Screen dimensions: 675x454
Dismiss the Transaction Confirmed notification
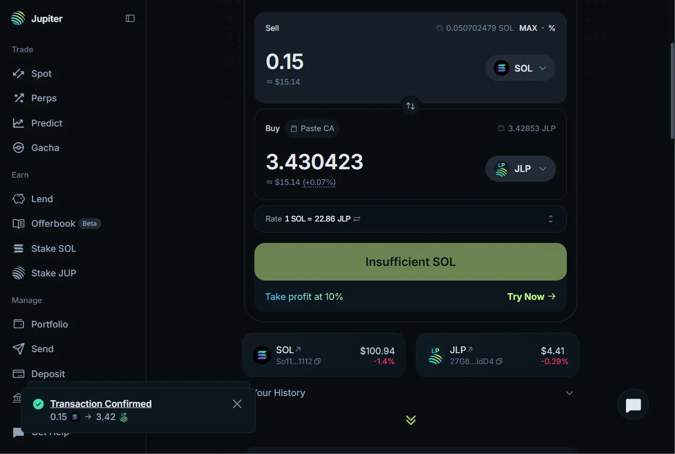pyautogui.click(x=237, y=404)
